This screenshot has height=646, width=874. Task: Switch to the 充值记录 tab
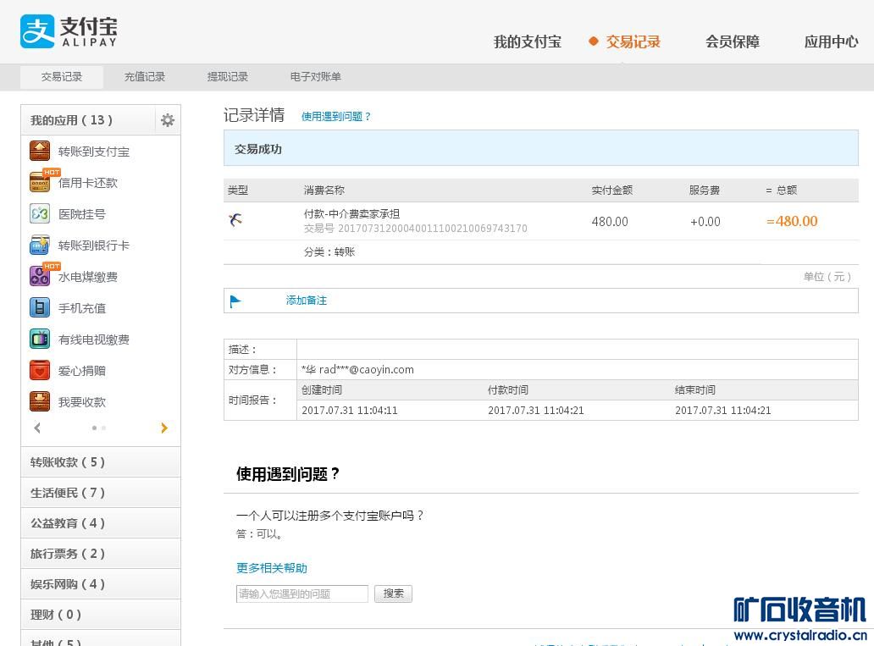(x=145, y=77)
